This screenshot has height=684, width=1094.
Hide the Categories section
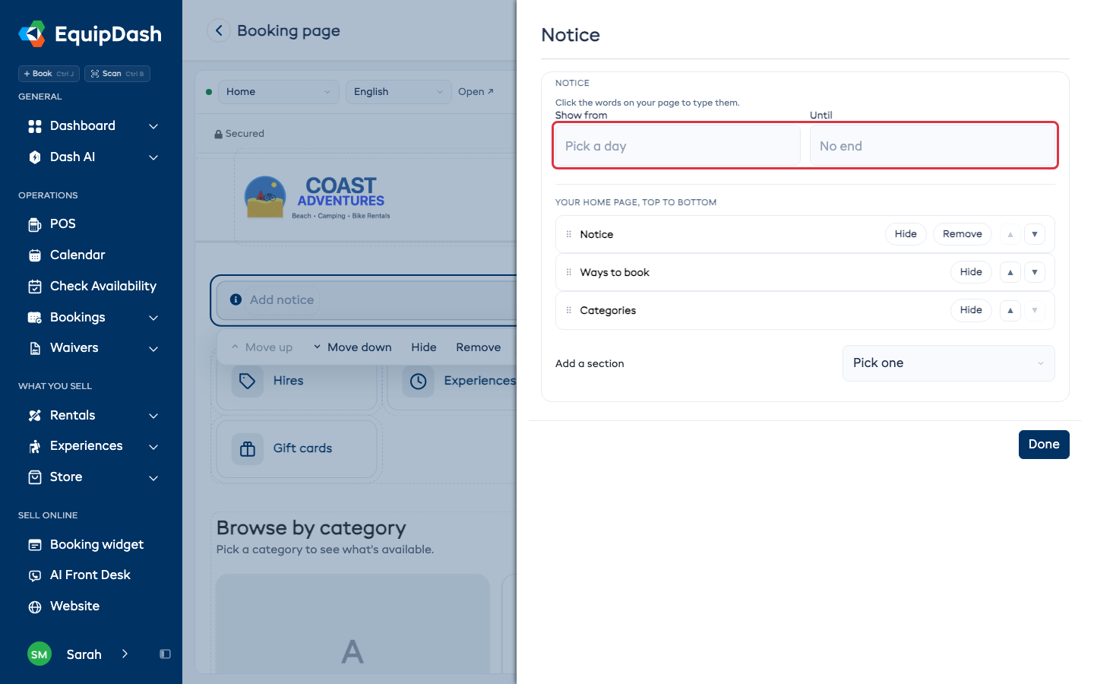pos(971,310)
